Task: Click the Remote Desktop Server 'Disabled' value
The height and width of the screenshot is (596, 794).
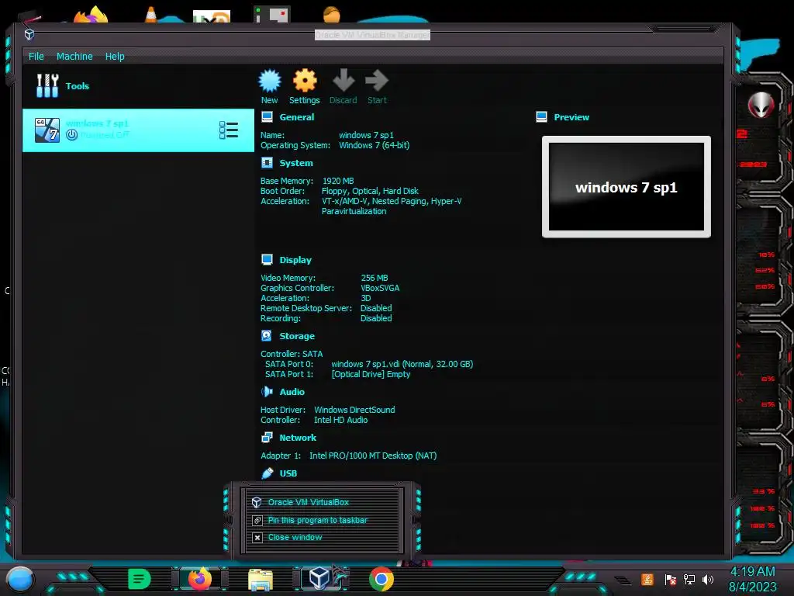Action: (x=376, y=308)
